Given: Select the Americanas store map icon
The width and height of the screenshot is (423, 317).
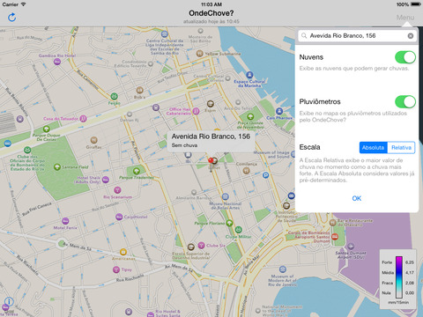Looking at the screenshot, I should click(x=123, y=252).
